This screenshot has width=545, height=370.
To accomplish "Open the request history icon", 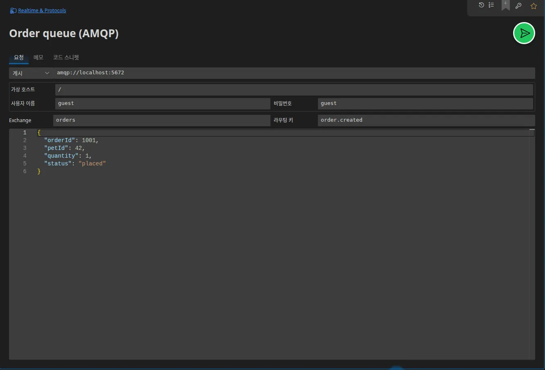I will point(481,5).
